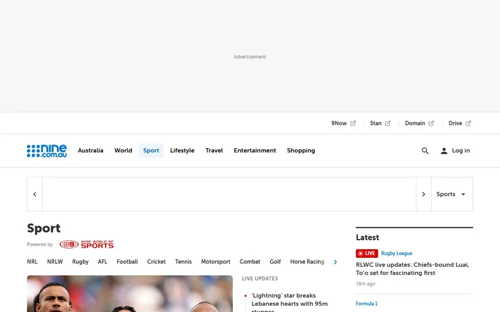Click the LIVE UPDATES label
This screenshot has height=312, width=500.
click(x=260, y=279)
